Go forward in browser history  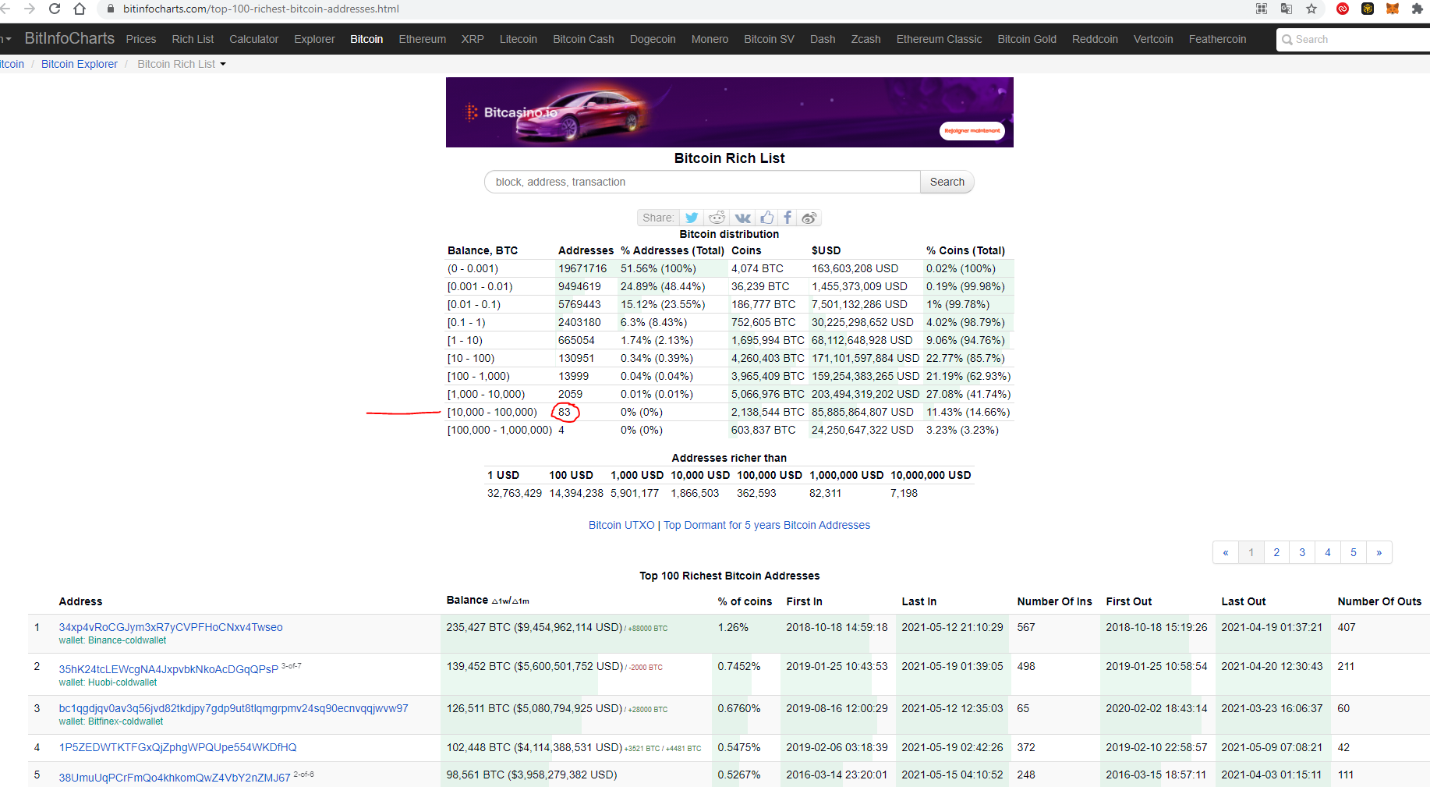coord(30,9)
